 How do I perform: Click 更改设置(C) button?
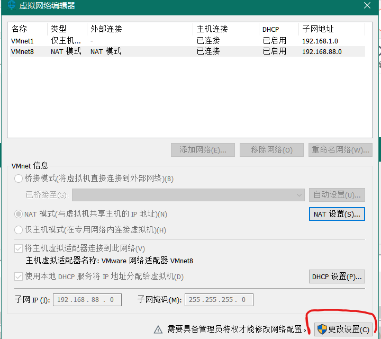pos(343,329)
